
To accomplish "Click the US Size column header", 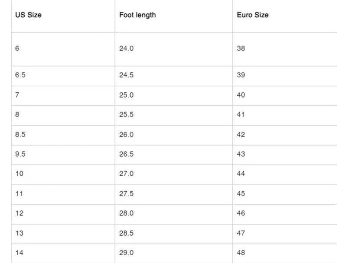I will click(x=29, y=15).
